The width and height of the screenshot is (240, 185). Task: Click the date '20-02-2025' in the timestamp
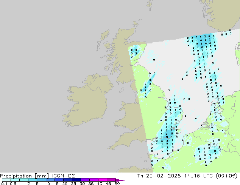point(163,176)
